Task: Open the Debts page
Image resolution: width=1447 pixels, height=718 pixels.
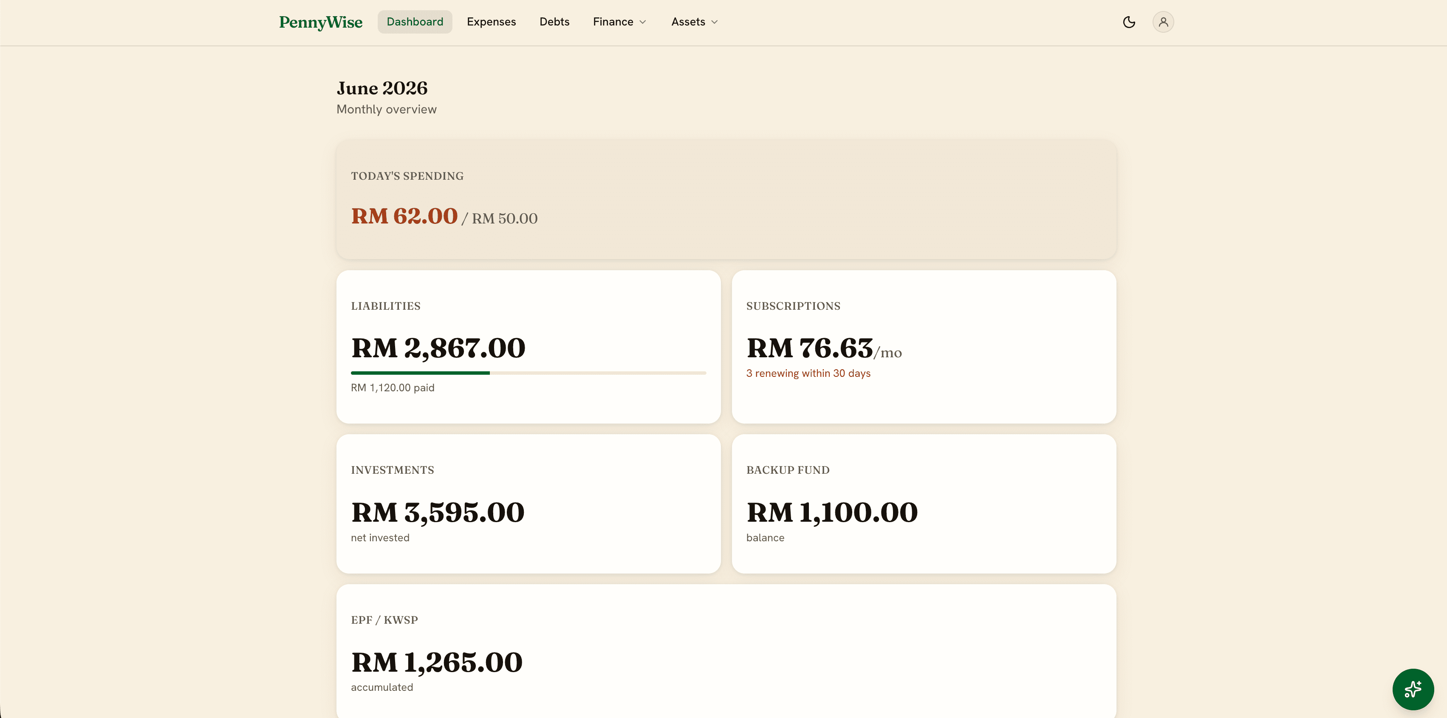Action: coord(554,22)
